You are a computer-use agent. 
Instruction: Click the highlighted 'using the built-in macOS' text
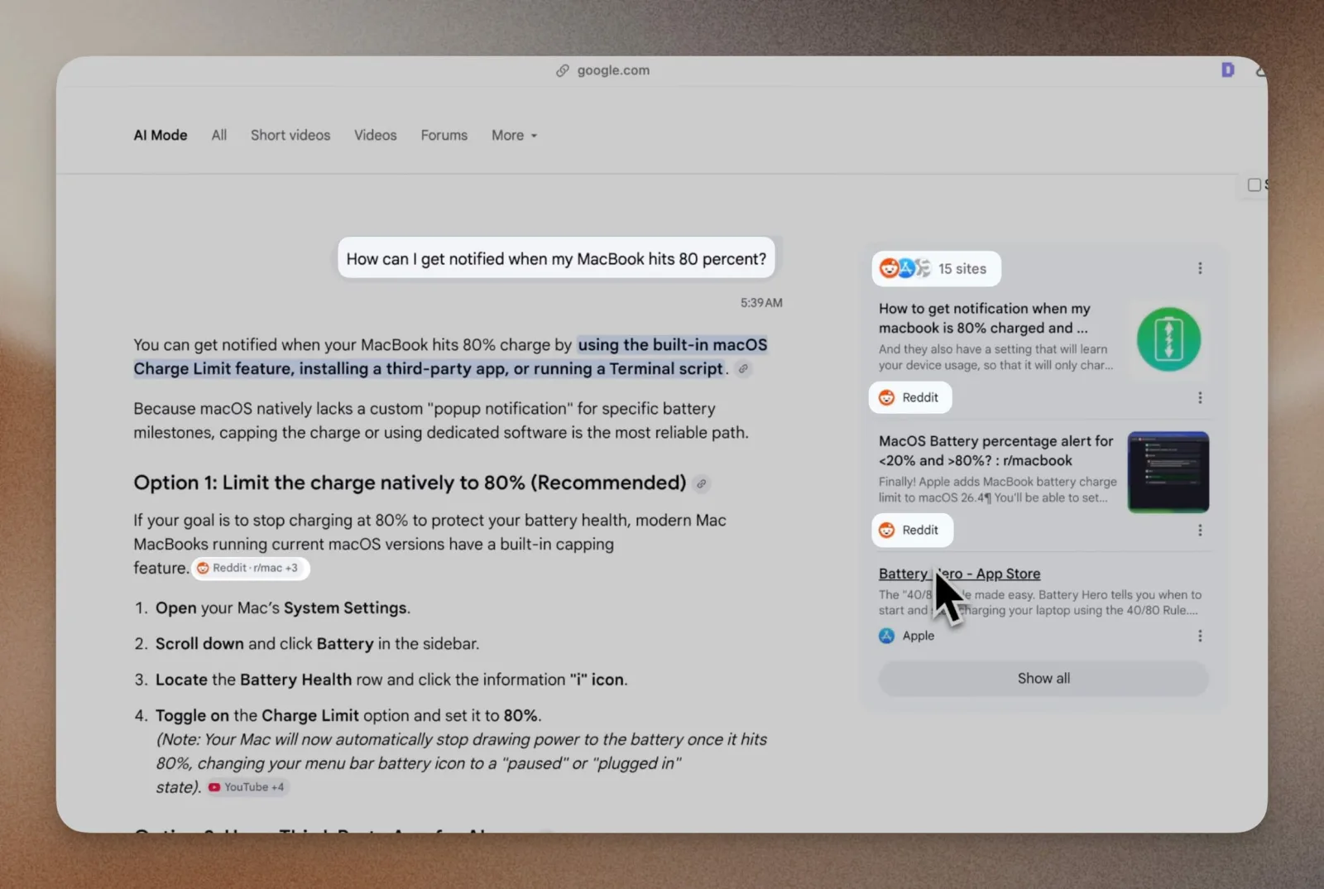pyautogui.click(x=672, y=345)
